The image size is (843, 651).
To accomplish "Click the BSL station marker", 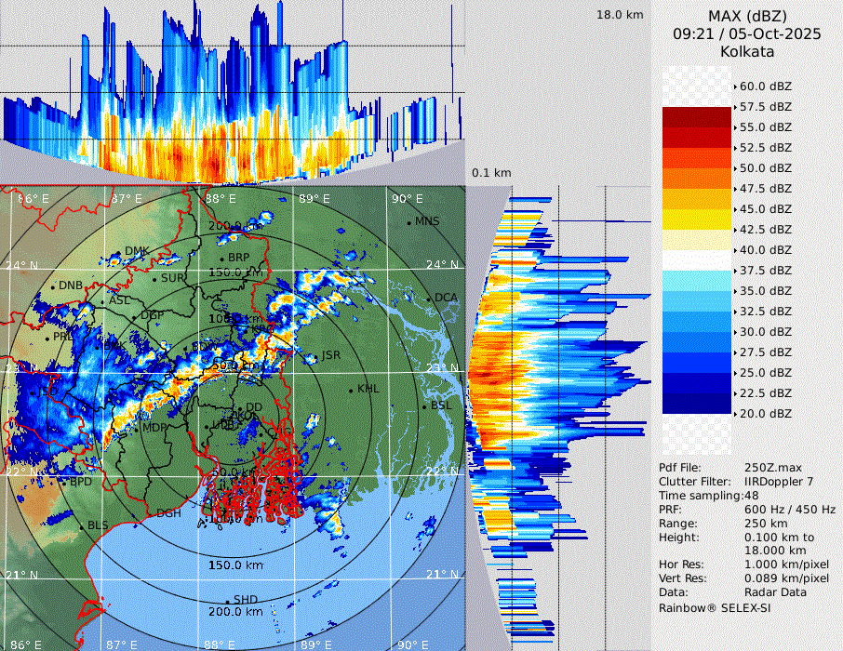I will [425, 407].
